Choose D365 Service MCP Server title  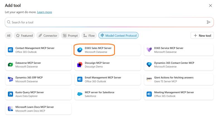169,48
